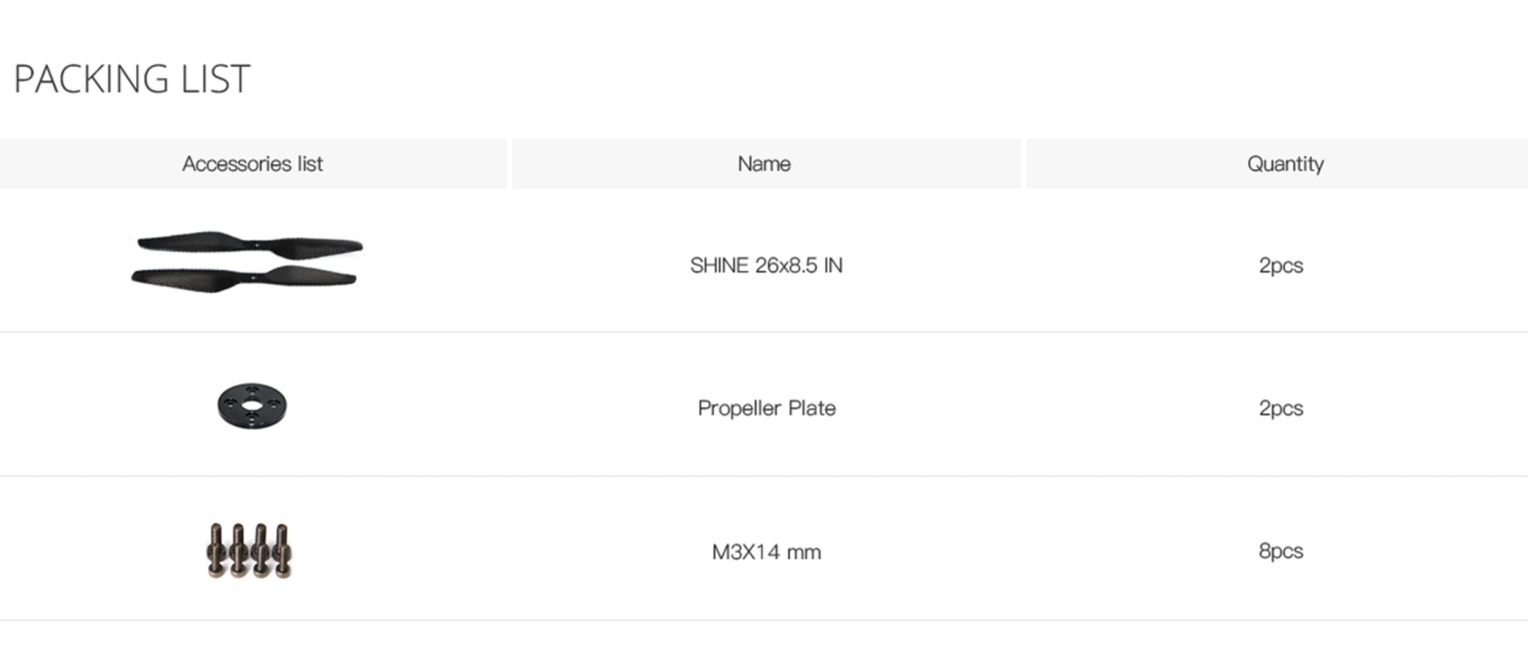Click the upper carbon propeller image
Viewport: 1528px width, 670px height.
(x=251, y=245)
